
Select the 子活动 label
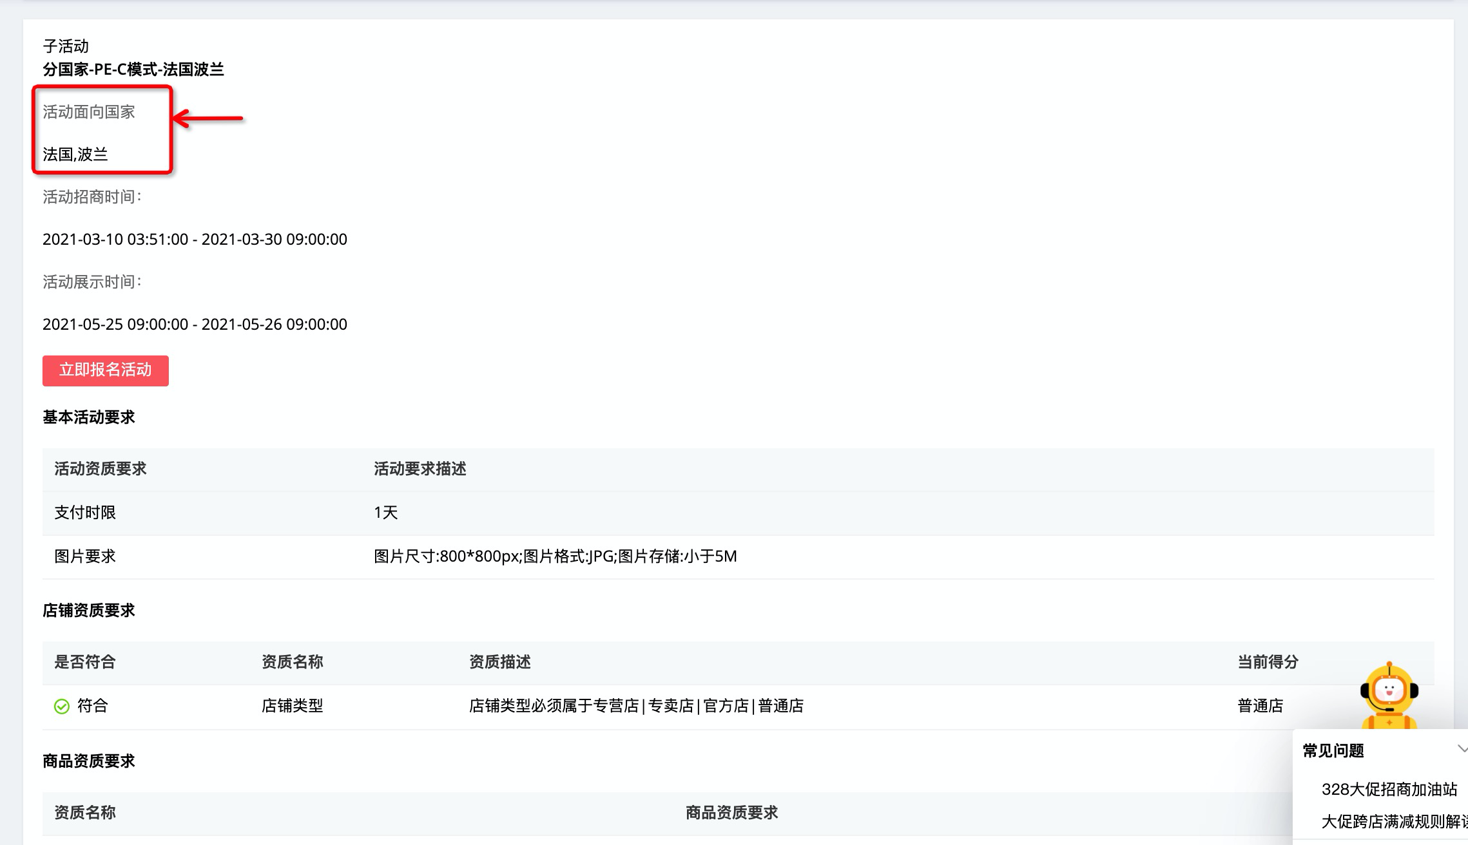pyautogui.click(x=66, y=46)
